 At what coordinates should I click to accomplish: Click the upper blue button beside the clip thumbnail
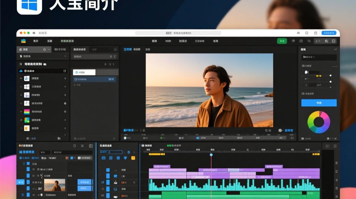pyautogui.click(x=84, y=182)
